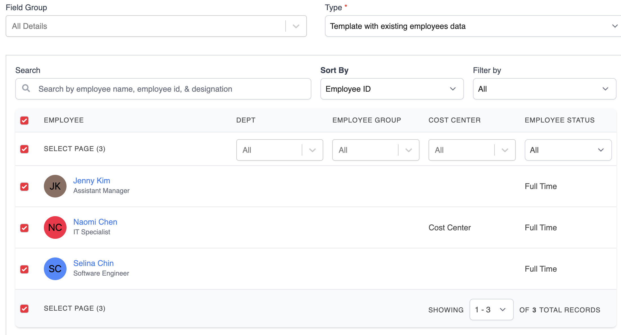Click the Cost Center filter chevron
621x335 pixels.
[505, 150]
